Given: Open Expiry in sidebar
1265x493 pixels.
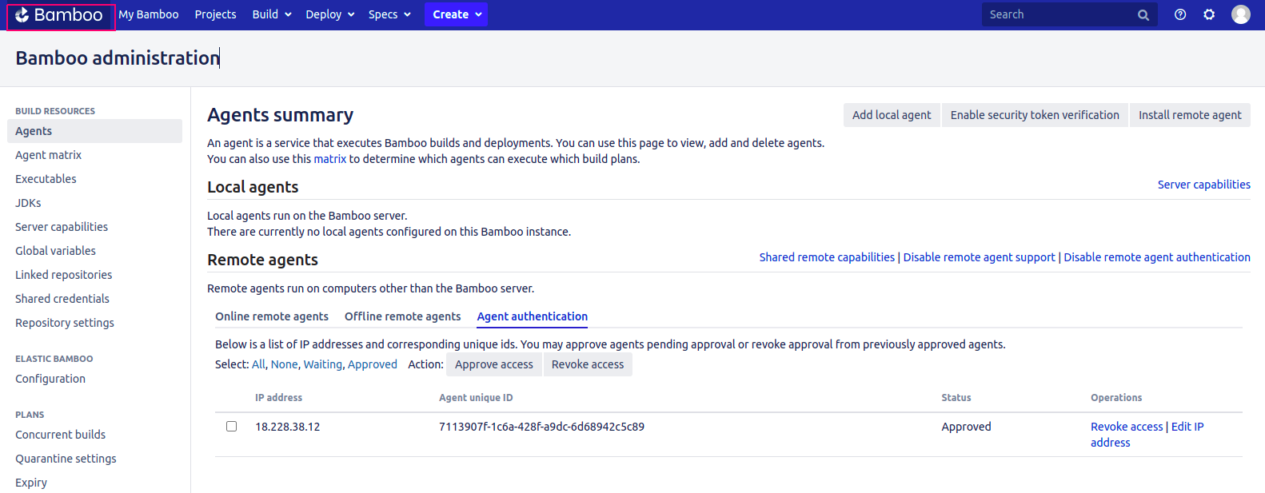Looking at the screenshot, I should (31, 483).
